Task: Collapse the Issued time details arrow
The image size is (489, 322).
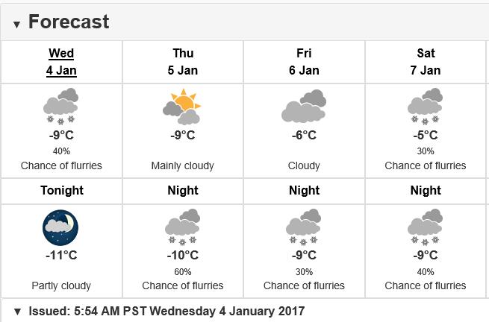Action: click(x=17, y=311)
